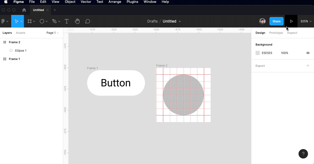Edit the E5E5E5 hex value
Viewport: 314px width, 164px height.
tap(267, 53)
